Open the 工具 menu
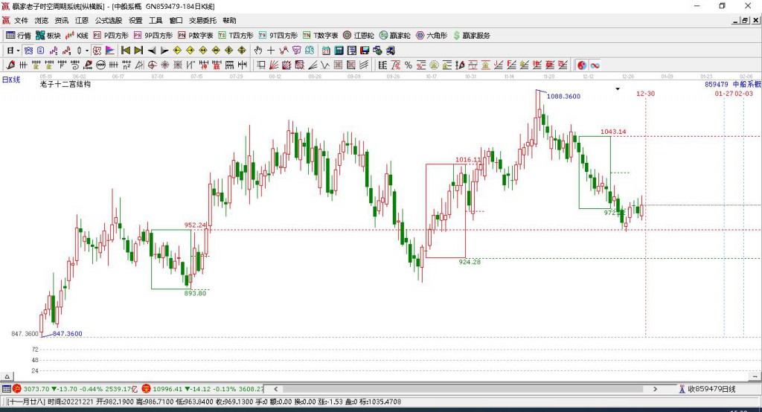The image size is (762, 412). click(x=156, y=20)
